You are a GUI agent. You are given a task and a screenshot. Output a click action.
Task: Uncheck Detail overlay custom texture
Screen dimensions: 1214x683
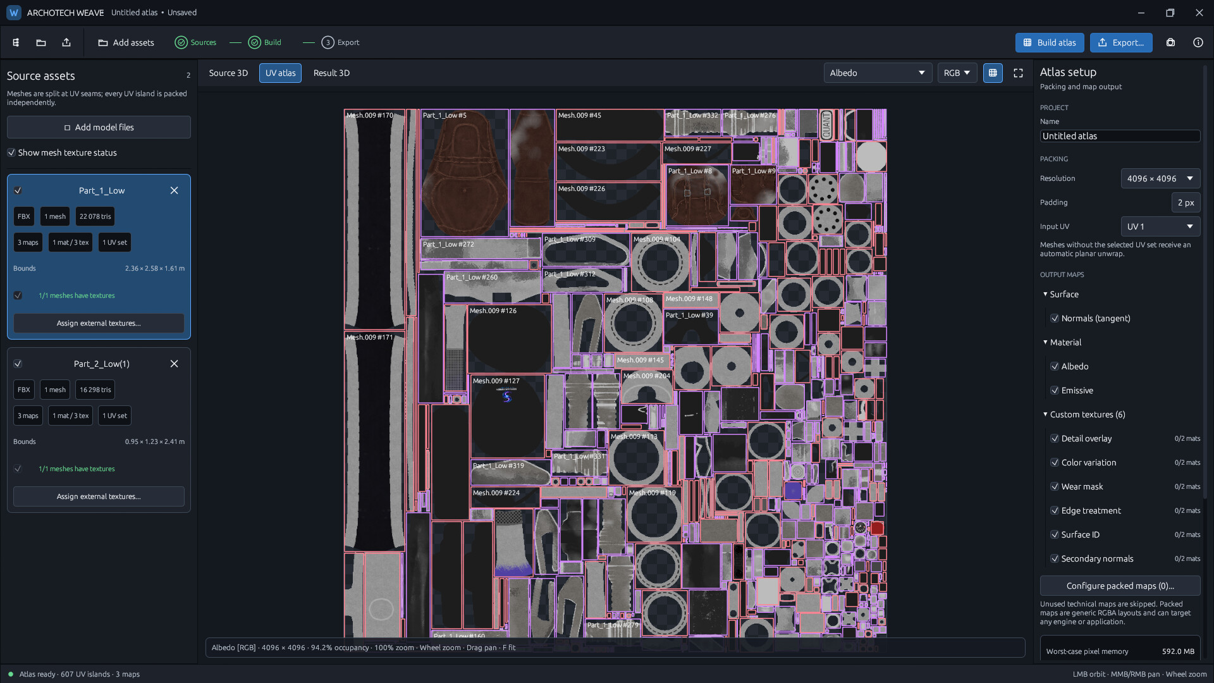pyautogui.click(x=1055, y=438)
